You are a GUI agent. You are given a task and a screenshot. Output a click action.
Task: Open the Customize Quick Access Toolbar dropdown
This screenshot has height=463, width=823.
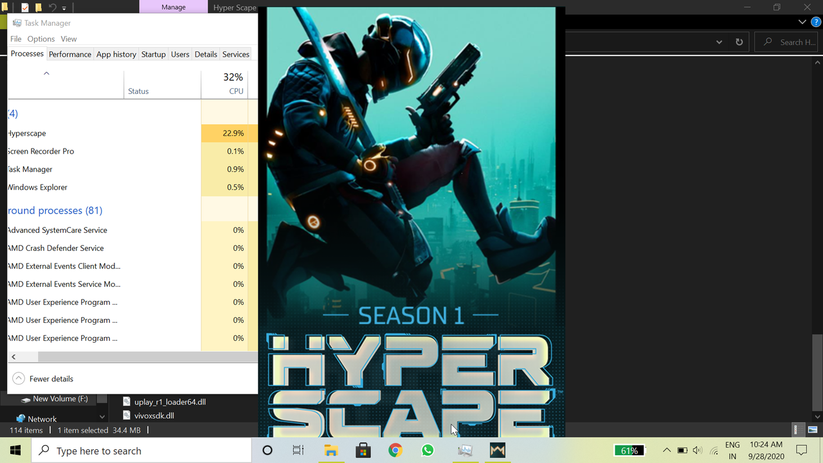tap(65, 8)
